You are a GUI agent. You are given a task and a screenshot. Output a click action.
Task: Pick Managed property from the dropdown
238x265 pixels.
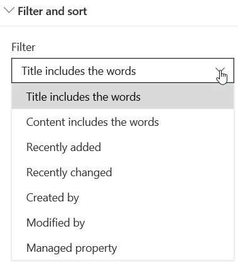coord(122,248)
